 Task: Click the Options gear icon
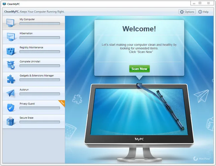tap(182, 12)
